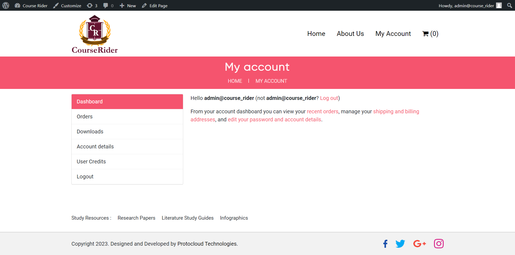Viewport: 515px width, 255px height.
Task: Open the updates icon showing 3
Action: tap(90, 5)
